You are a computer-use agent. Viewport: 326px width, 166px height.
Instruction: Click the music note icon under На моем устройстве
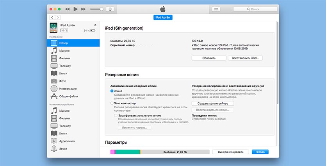[x=54, y=111]
